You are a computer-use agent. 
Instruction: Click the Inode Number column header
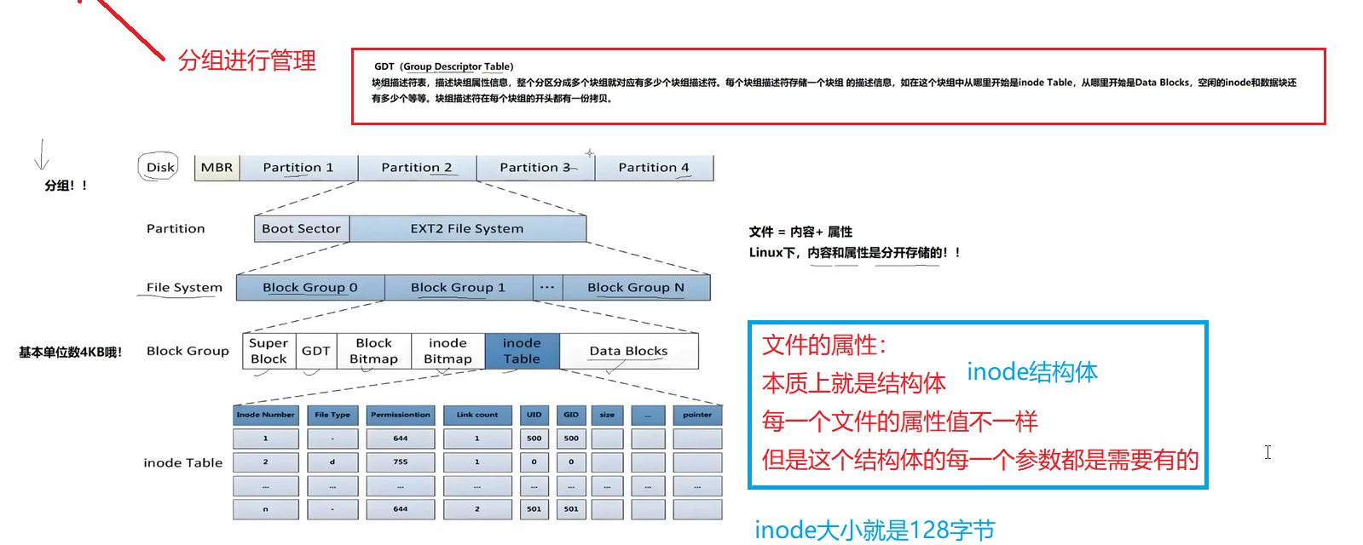(x=265, y=415)
